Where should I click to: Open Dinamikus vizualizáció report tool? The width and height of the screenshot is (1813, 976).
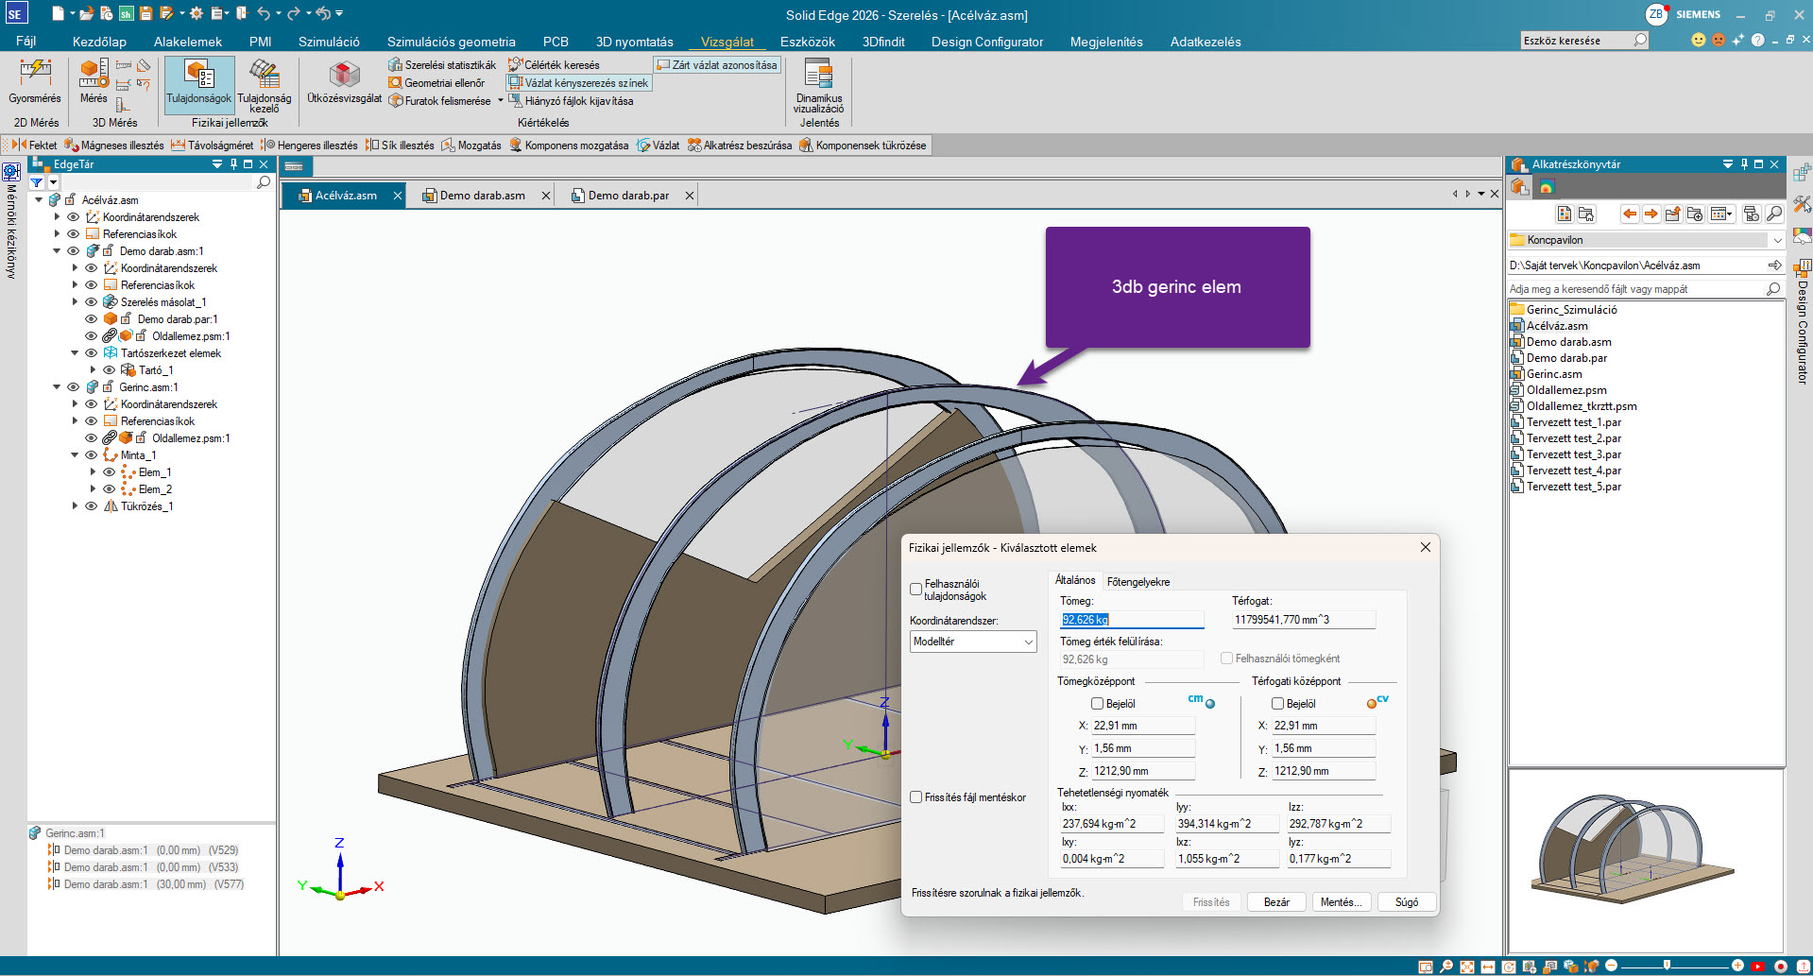click(x=819, y=86)
